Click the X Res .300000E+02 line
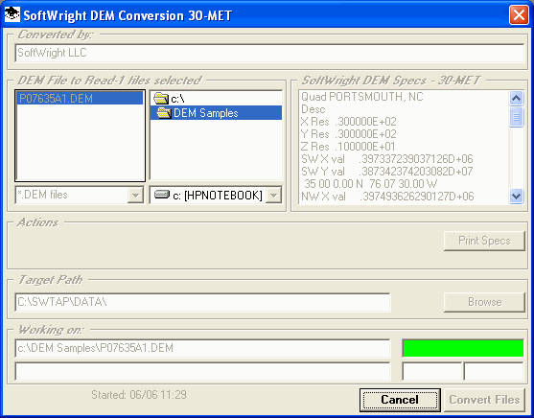 pos(349,122)
